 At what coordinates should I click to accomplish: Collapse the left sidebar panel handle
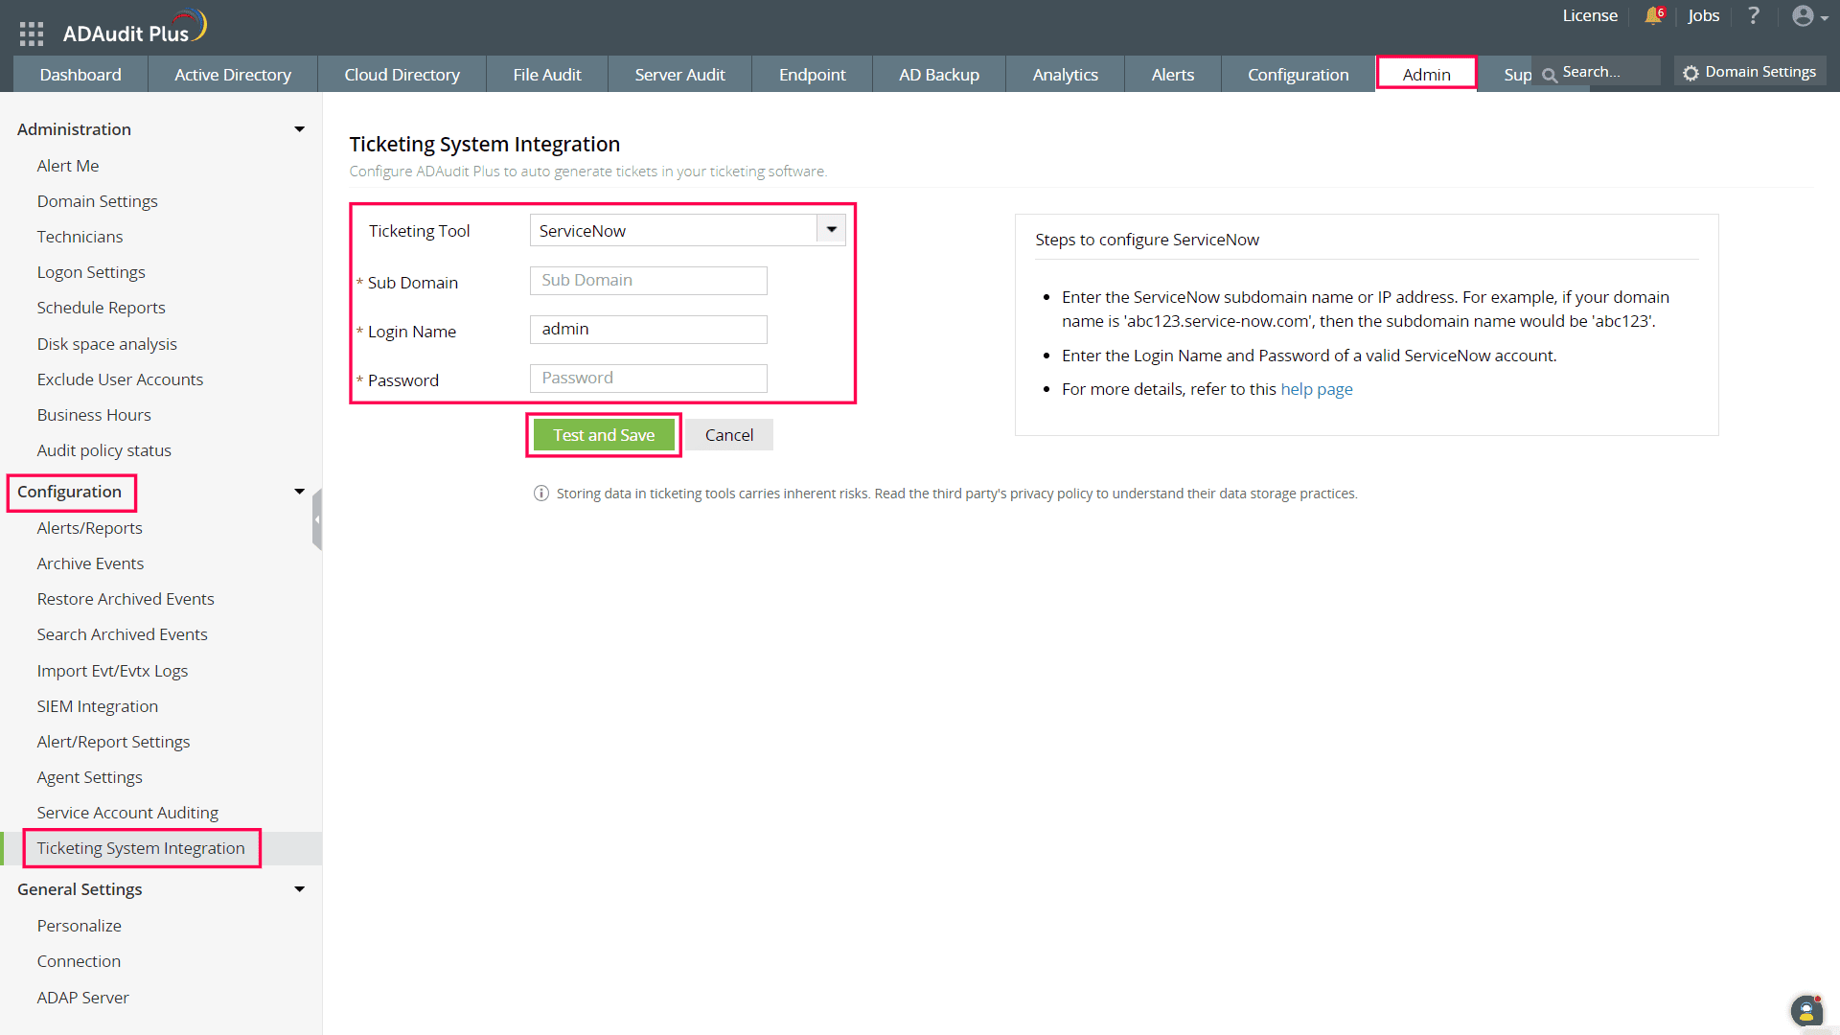pos(316,519)
